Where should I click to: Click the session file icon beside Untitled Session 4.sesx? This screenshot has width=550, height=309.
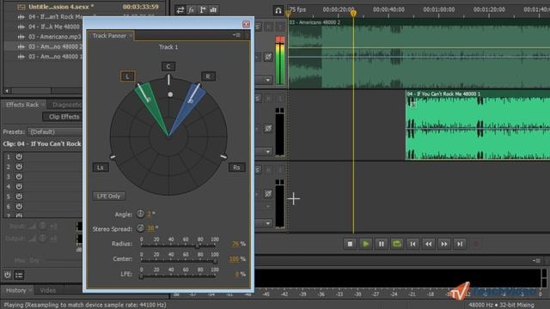21,7
